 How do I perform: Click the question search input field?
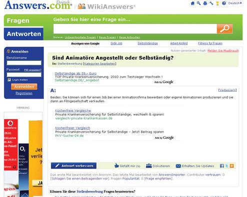(135, 29)
